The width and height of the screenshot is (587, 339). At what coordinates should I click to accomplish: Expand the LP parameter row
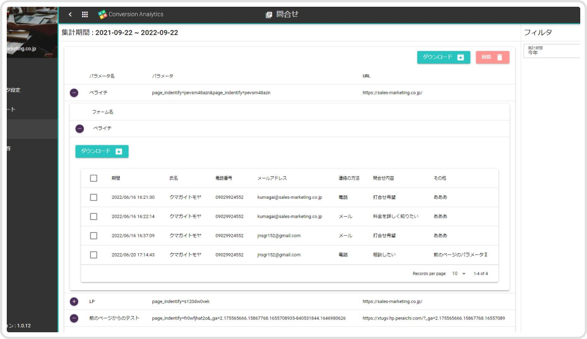coord(74,301)
